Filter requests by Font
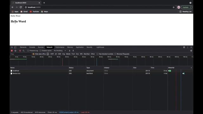 point(73,54)
